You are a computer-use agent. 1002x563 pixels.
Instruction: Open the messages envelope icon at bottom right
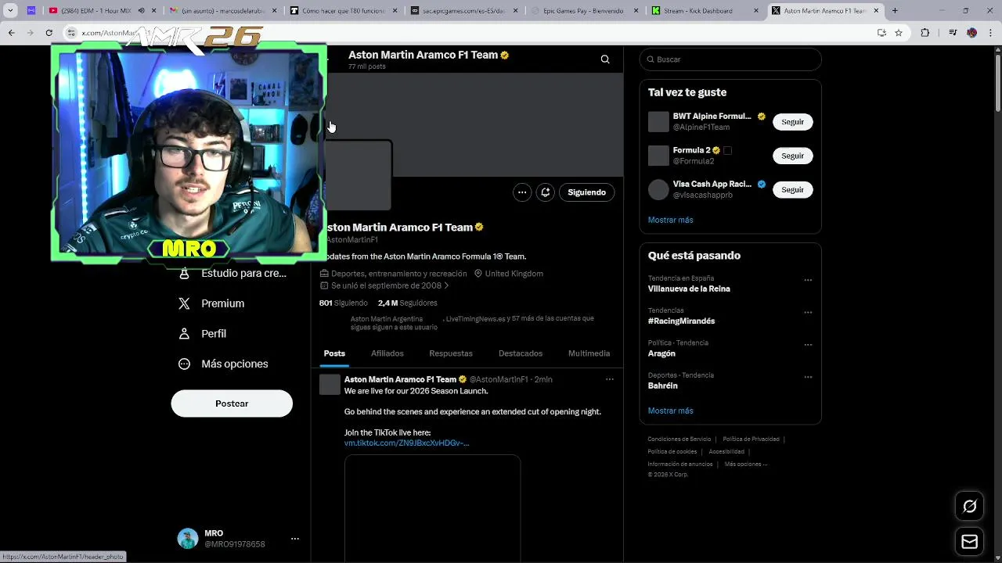[969, 542]
